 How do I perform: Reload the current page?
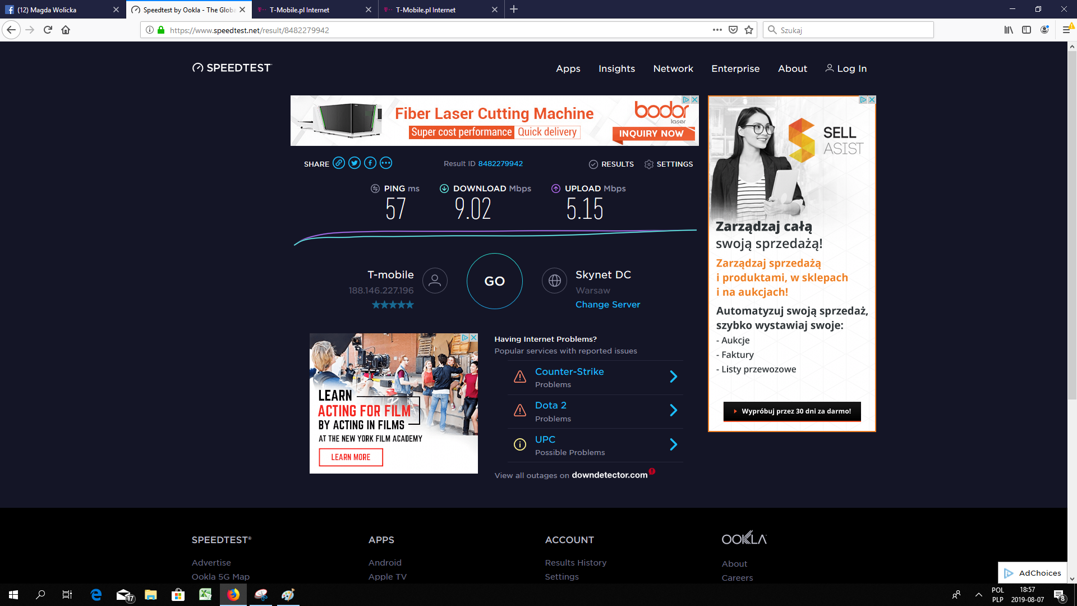point(48,30)
